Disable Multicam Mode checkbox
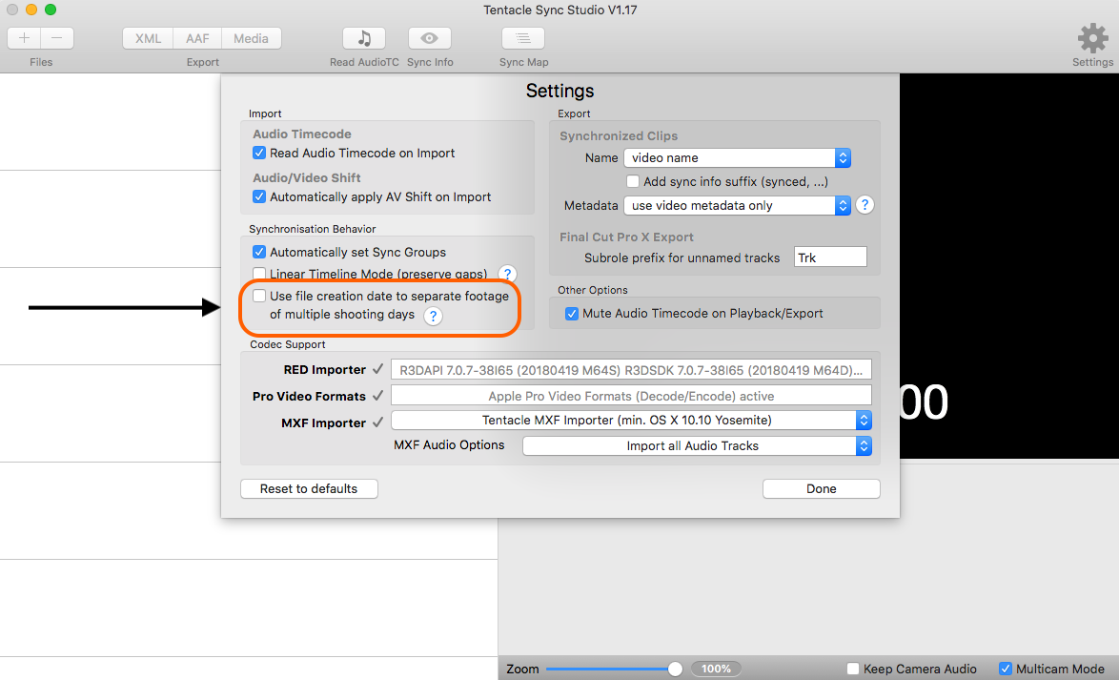Viewport: 1119px width, 680px height. pyautogui.click(x=1006, y=669)
